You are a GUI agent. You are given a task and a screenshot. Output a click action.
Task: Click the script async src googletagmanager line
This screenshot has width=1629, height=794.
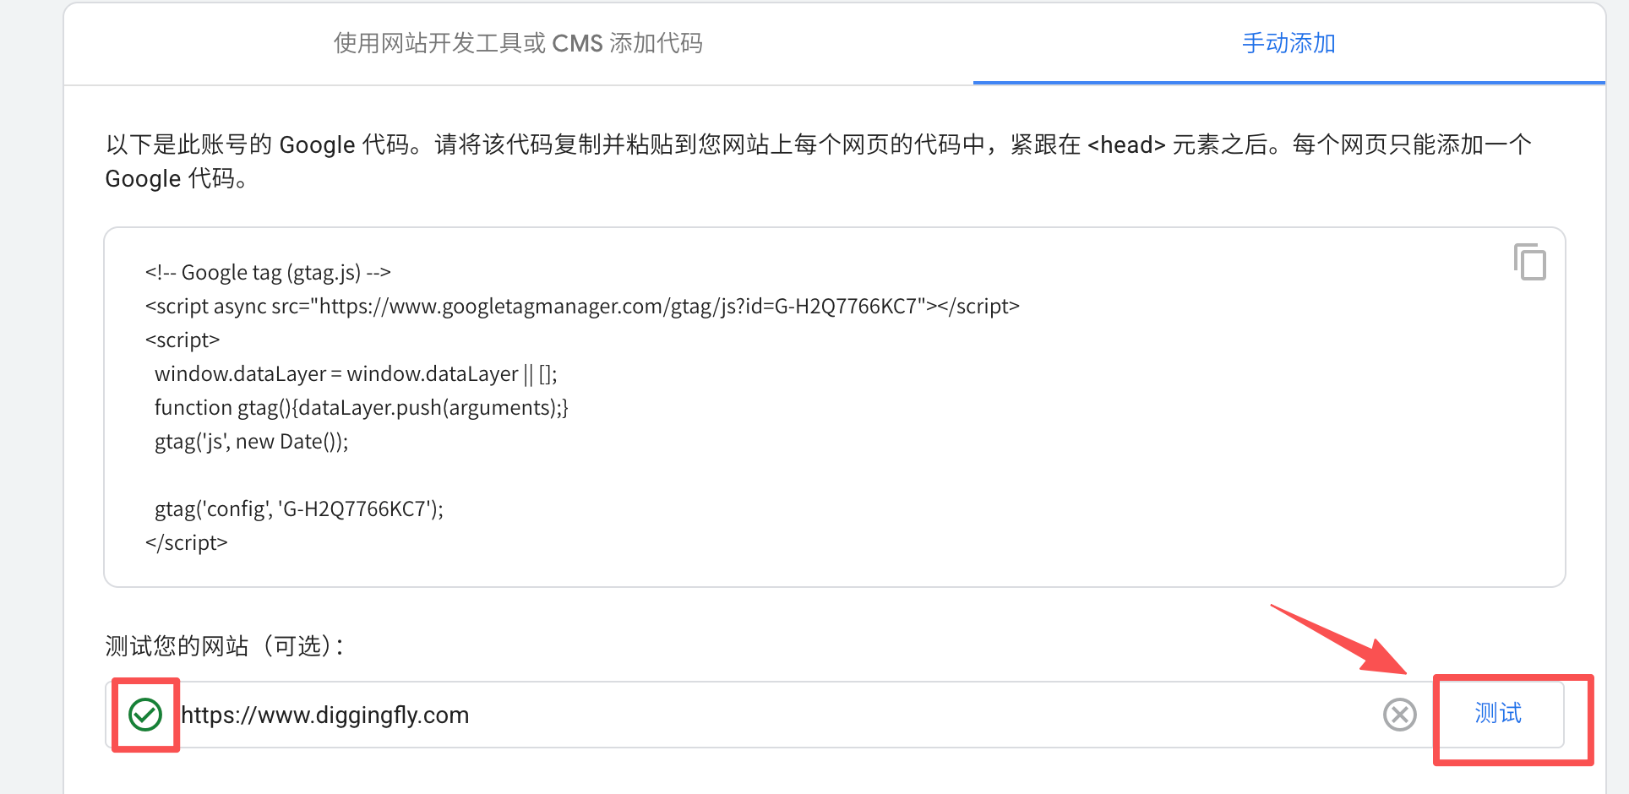click(582, 306)
